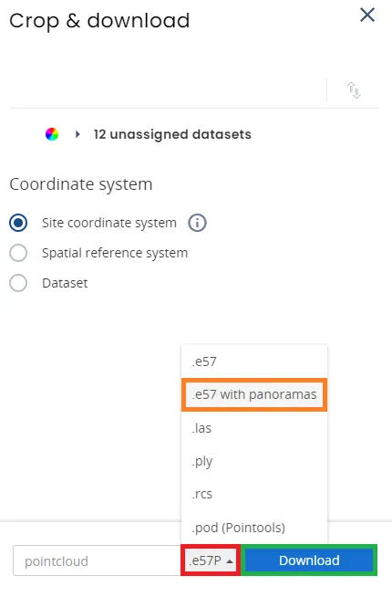The height and width of the screenshot is (597, 392).
Task: Click the rainbow color wheel icon
Action: (52, 134)
